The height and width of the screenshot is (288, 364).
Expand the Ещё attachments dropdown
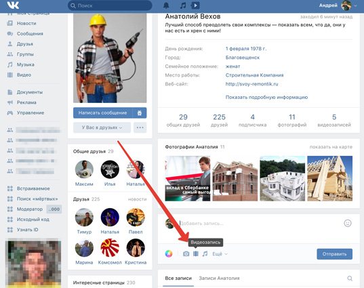pyautogui.click(x=220, y=254)
